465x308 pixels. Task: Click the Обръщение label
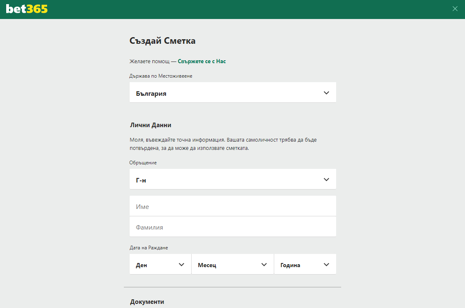[x=143, y=163]
